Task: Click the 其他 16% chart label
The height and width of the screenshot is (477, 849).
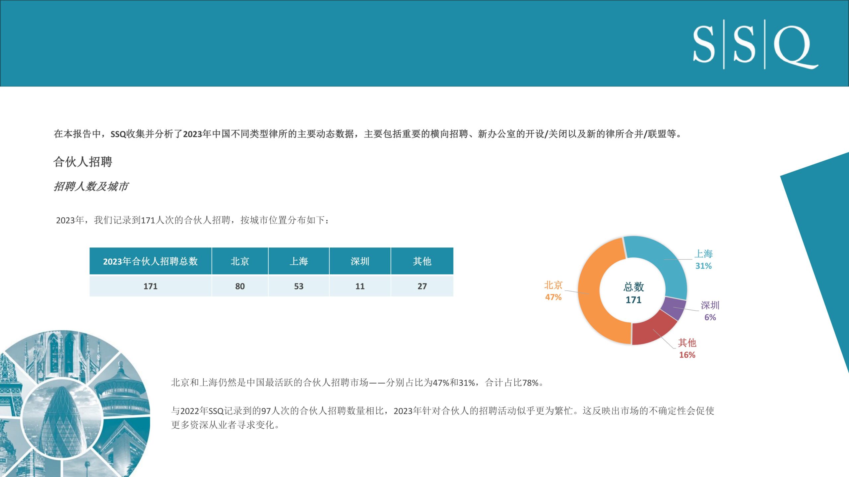Action: (687, 348)
